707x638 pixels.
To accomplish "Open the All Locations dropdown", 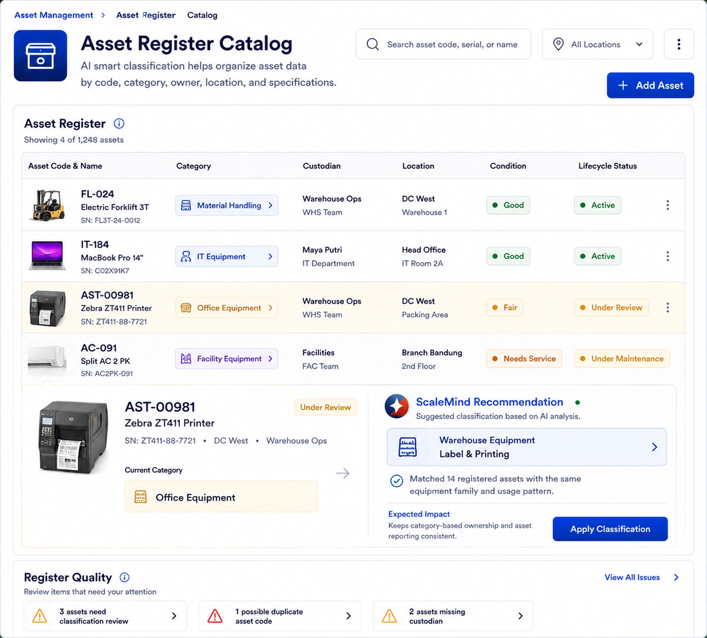I will click(x=597, y=44).
